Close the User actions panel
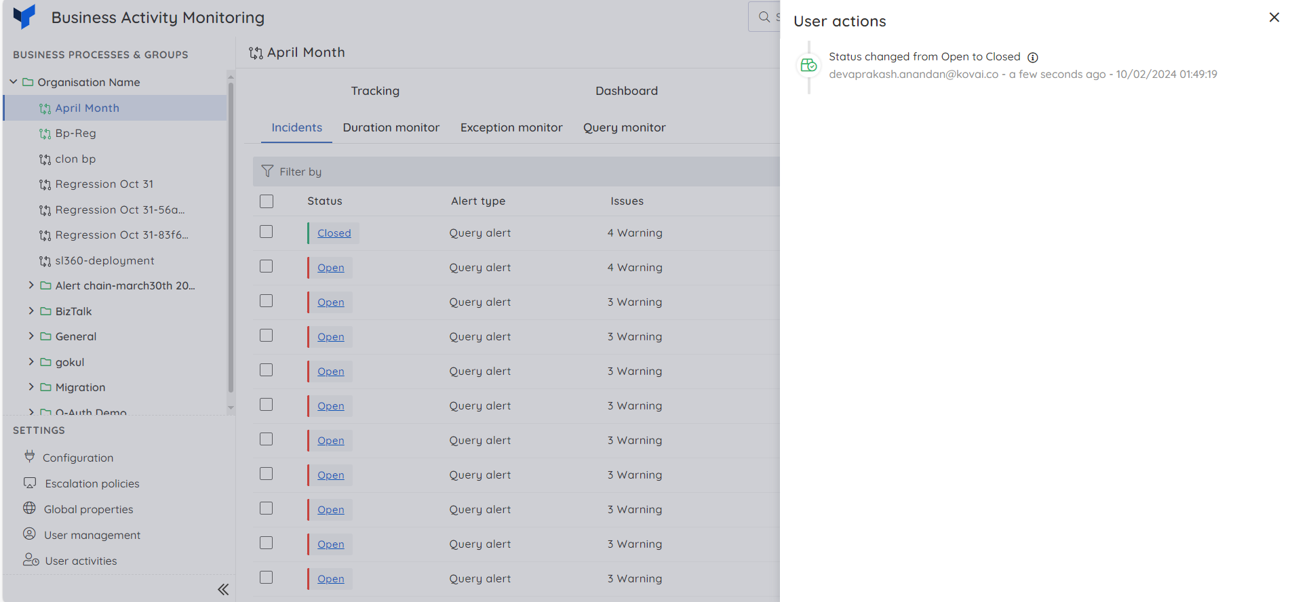Image resolution: width=1294 pixels, height=602 pixels. click(x=1274, y=18)
